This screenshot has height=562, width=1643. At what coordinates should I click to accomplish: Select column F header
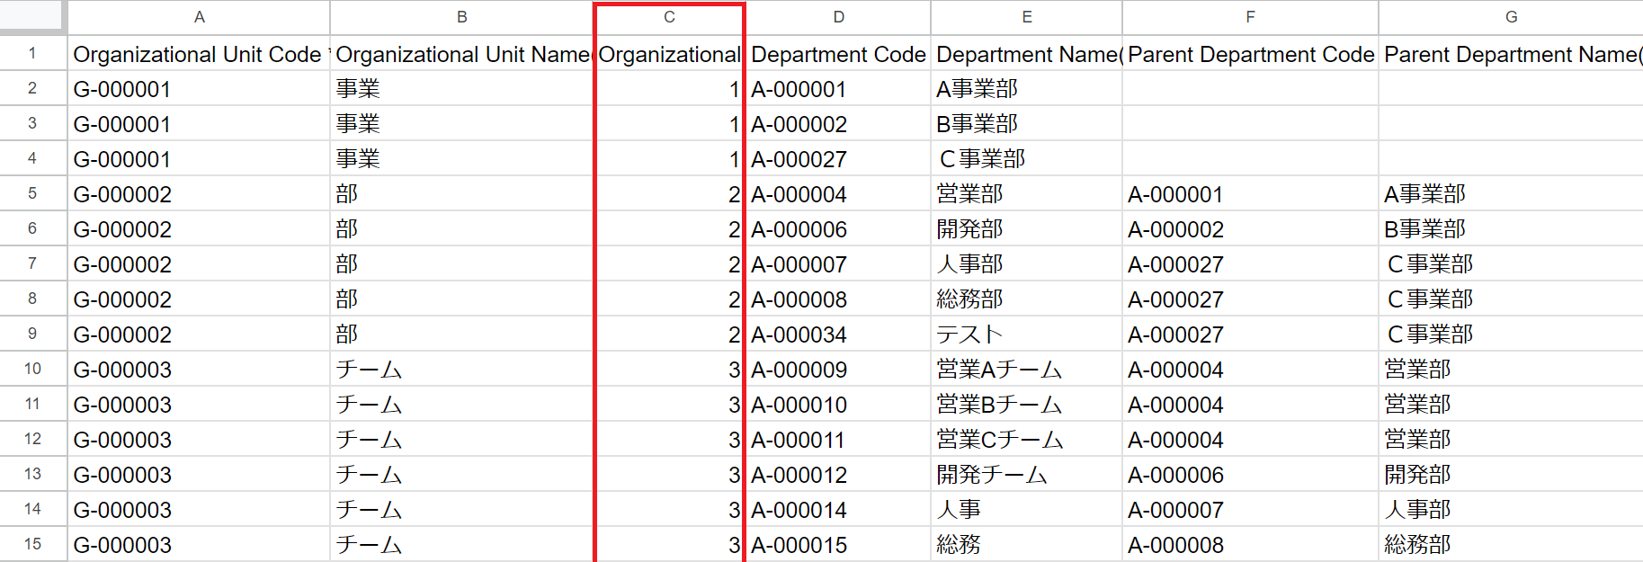pos(1250,17)
